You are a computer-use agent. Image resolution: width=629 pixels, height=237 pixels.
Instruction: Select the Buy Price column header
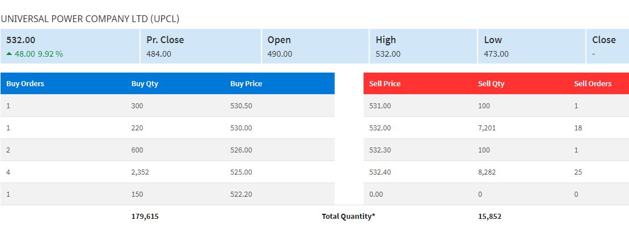246,84
